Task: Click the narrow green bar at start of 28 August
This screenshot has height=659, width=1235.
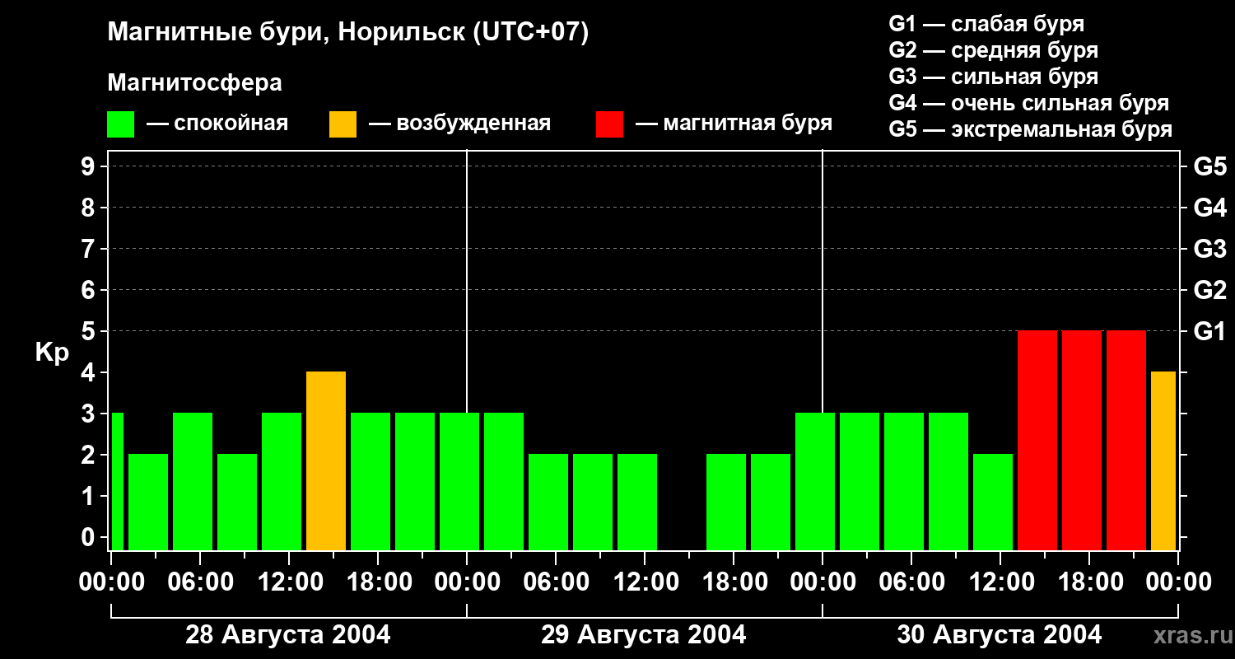Action: coord(117,481)
